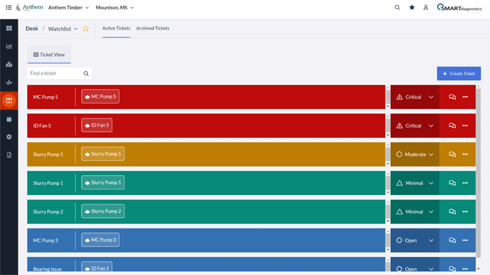The height and width of the screenshot is (275, 490).
Task: Open Minimal status dropdown for Slurry Pump 2
Action: tap(415, 211)
